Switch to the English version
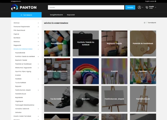The image size is (167, 120). click(x=151, y=1)
